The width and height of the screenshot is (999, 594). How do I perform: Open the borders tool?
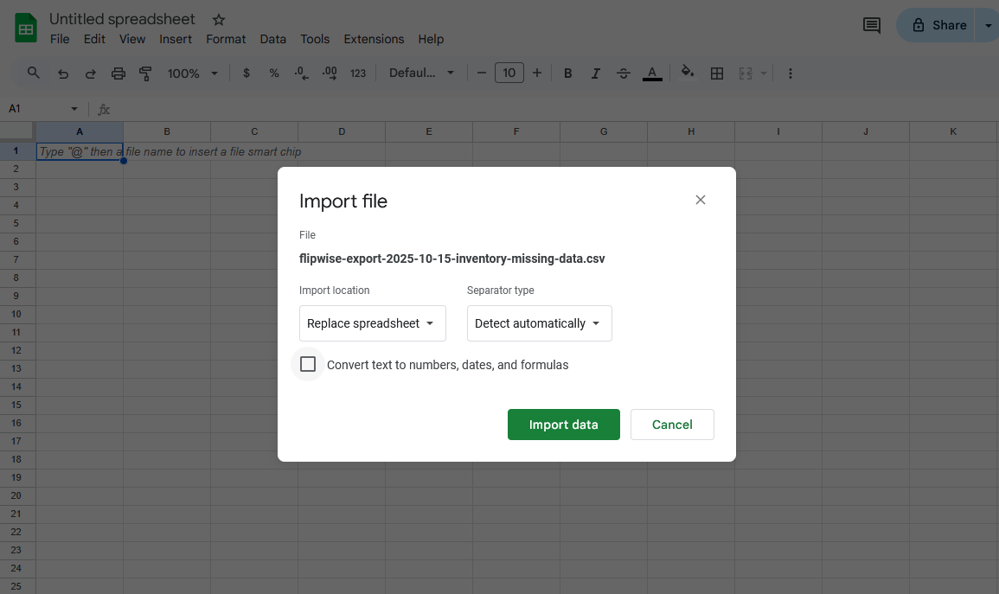716,73
